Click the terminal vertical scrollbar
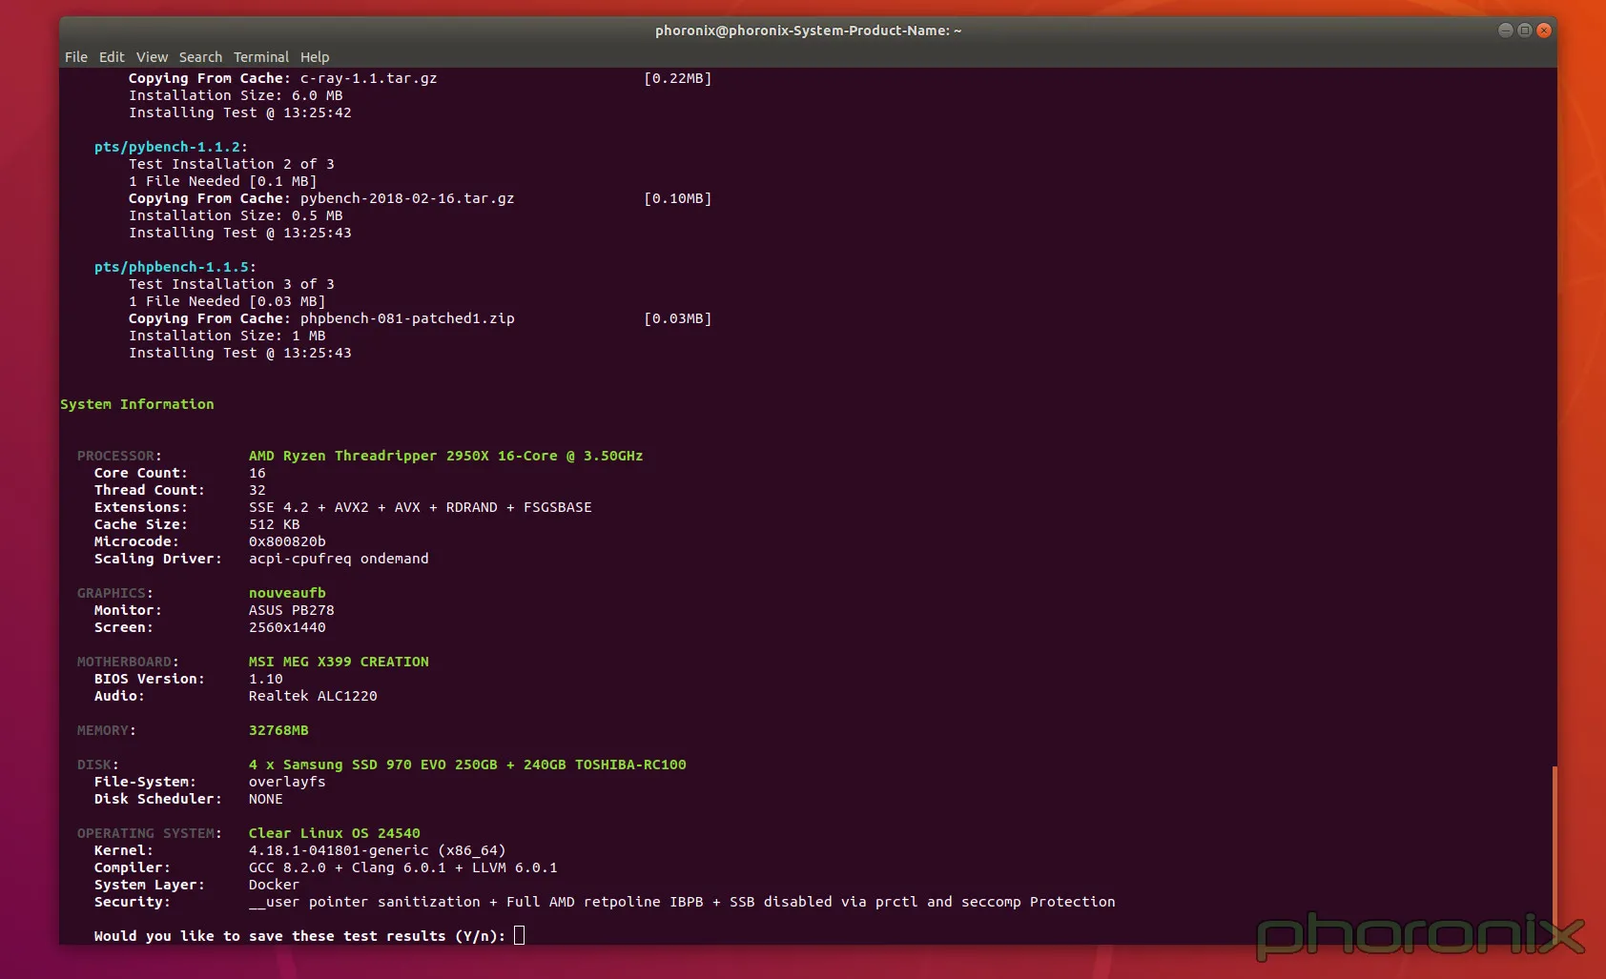The width and height of the screenshot is (1606, 979). (1555, 853)
